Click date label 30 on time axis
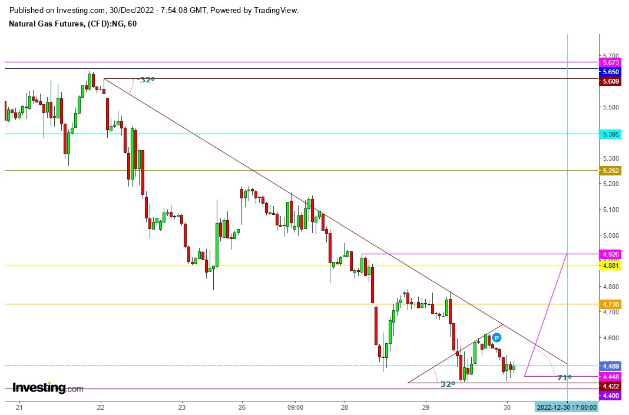This screenshot has height=415, width=629. click(508, 407)
